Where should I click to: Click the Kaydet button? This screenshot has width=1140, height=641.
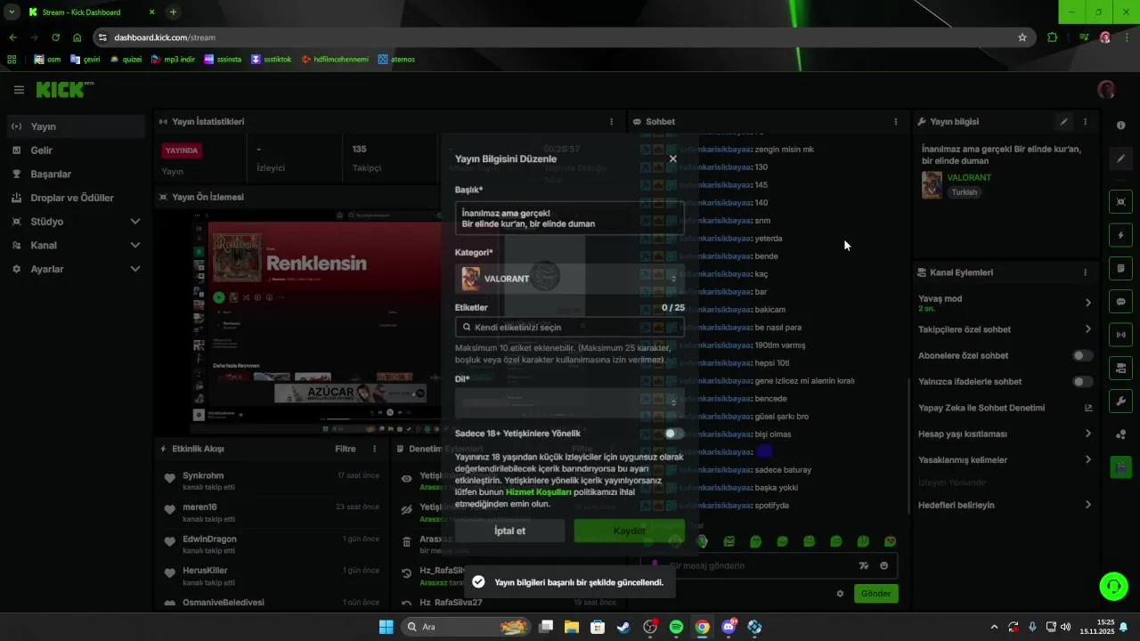coord(630,531)
